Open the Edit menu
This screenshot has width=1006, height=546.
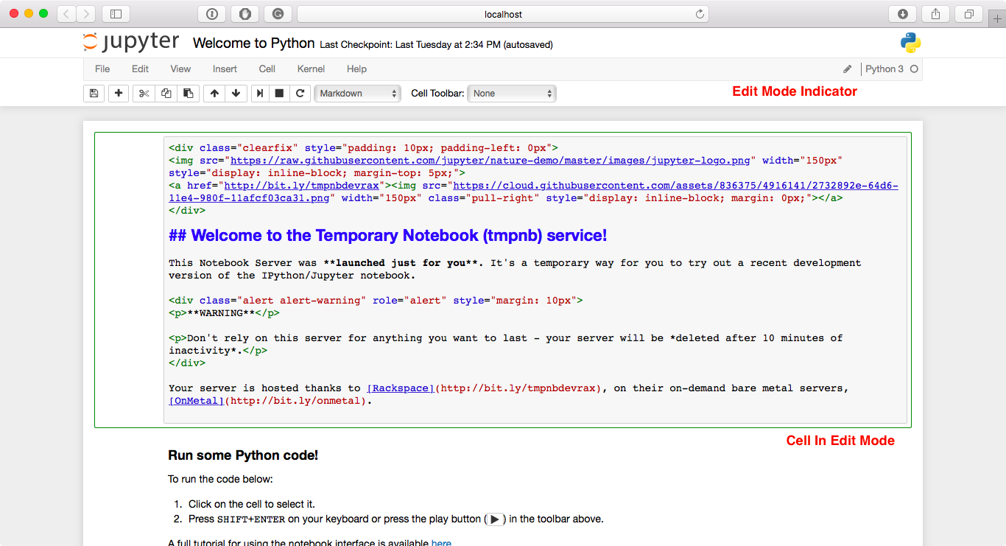coord(140,69)
